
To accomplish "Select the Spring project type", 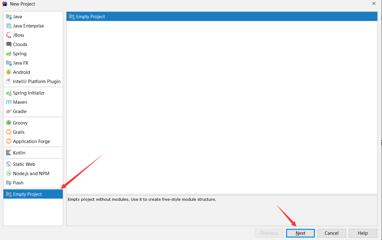I will pos(33,54).
